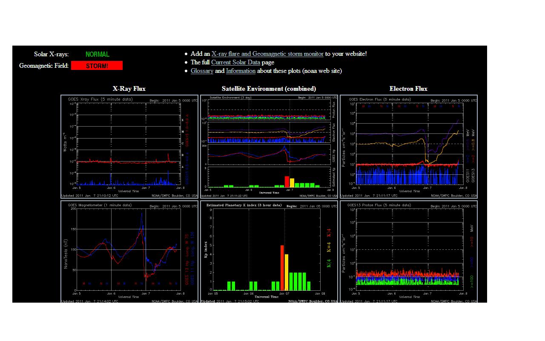The height and width of the screenshot is (341, 545).
Task: Open the X-ray flare and Geomagnetic storm monitor link
Action: click(267, 54)
